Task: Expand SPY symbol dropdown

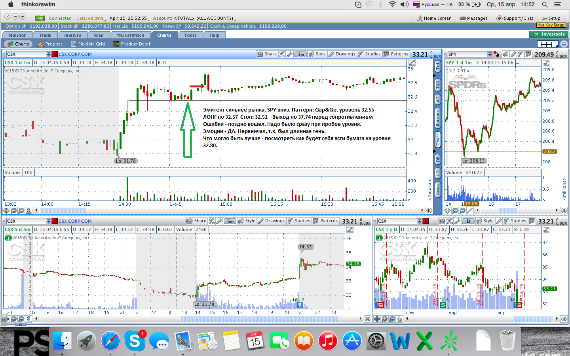Action: coord(490,54)
